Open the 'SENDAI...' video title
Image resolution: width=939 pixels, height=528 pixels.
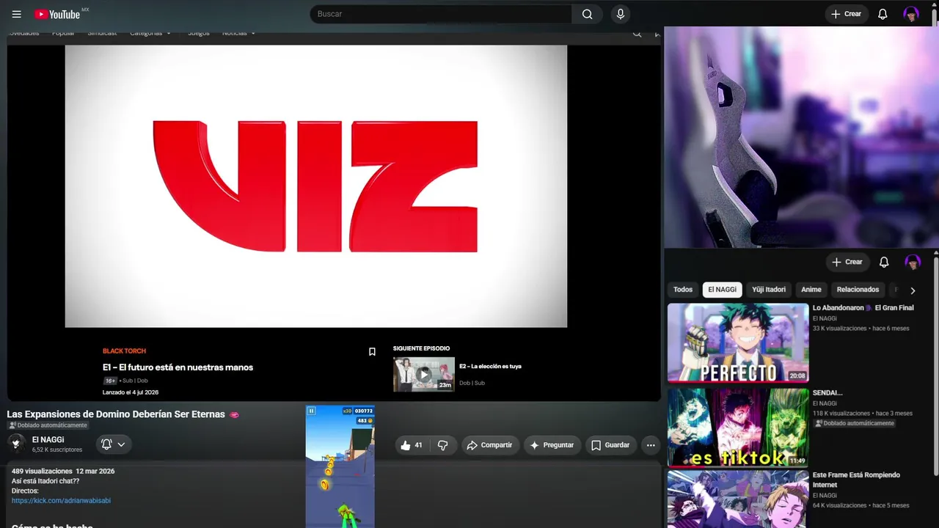tap(827, 393)
